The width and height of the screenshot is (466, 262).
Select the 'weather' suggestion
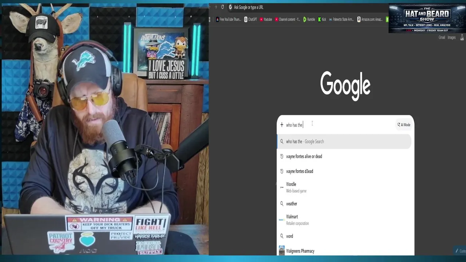pos(344,204)
